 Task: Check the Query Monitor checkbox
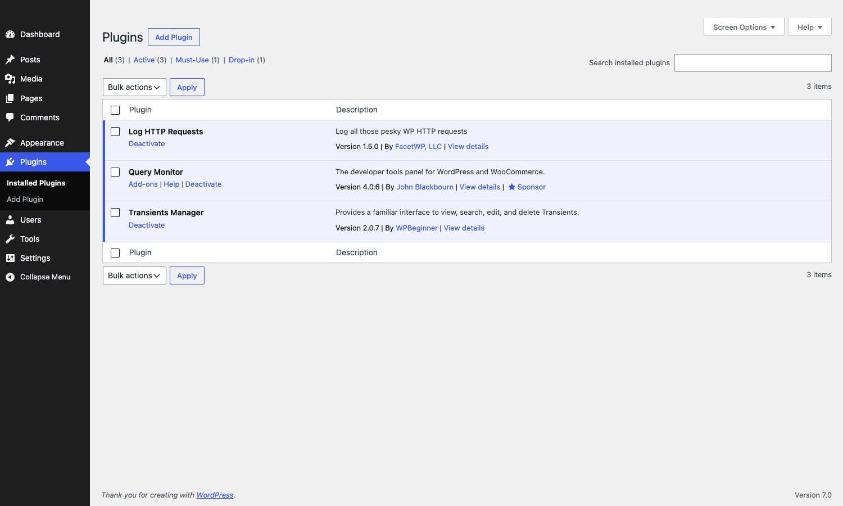tap(115, 172)
